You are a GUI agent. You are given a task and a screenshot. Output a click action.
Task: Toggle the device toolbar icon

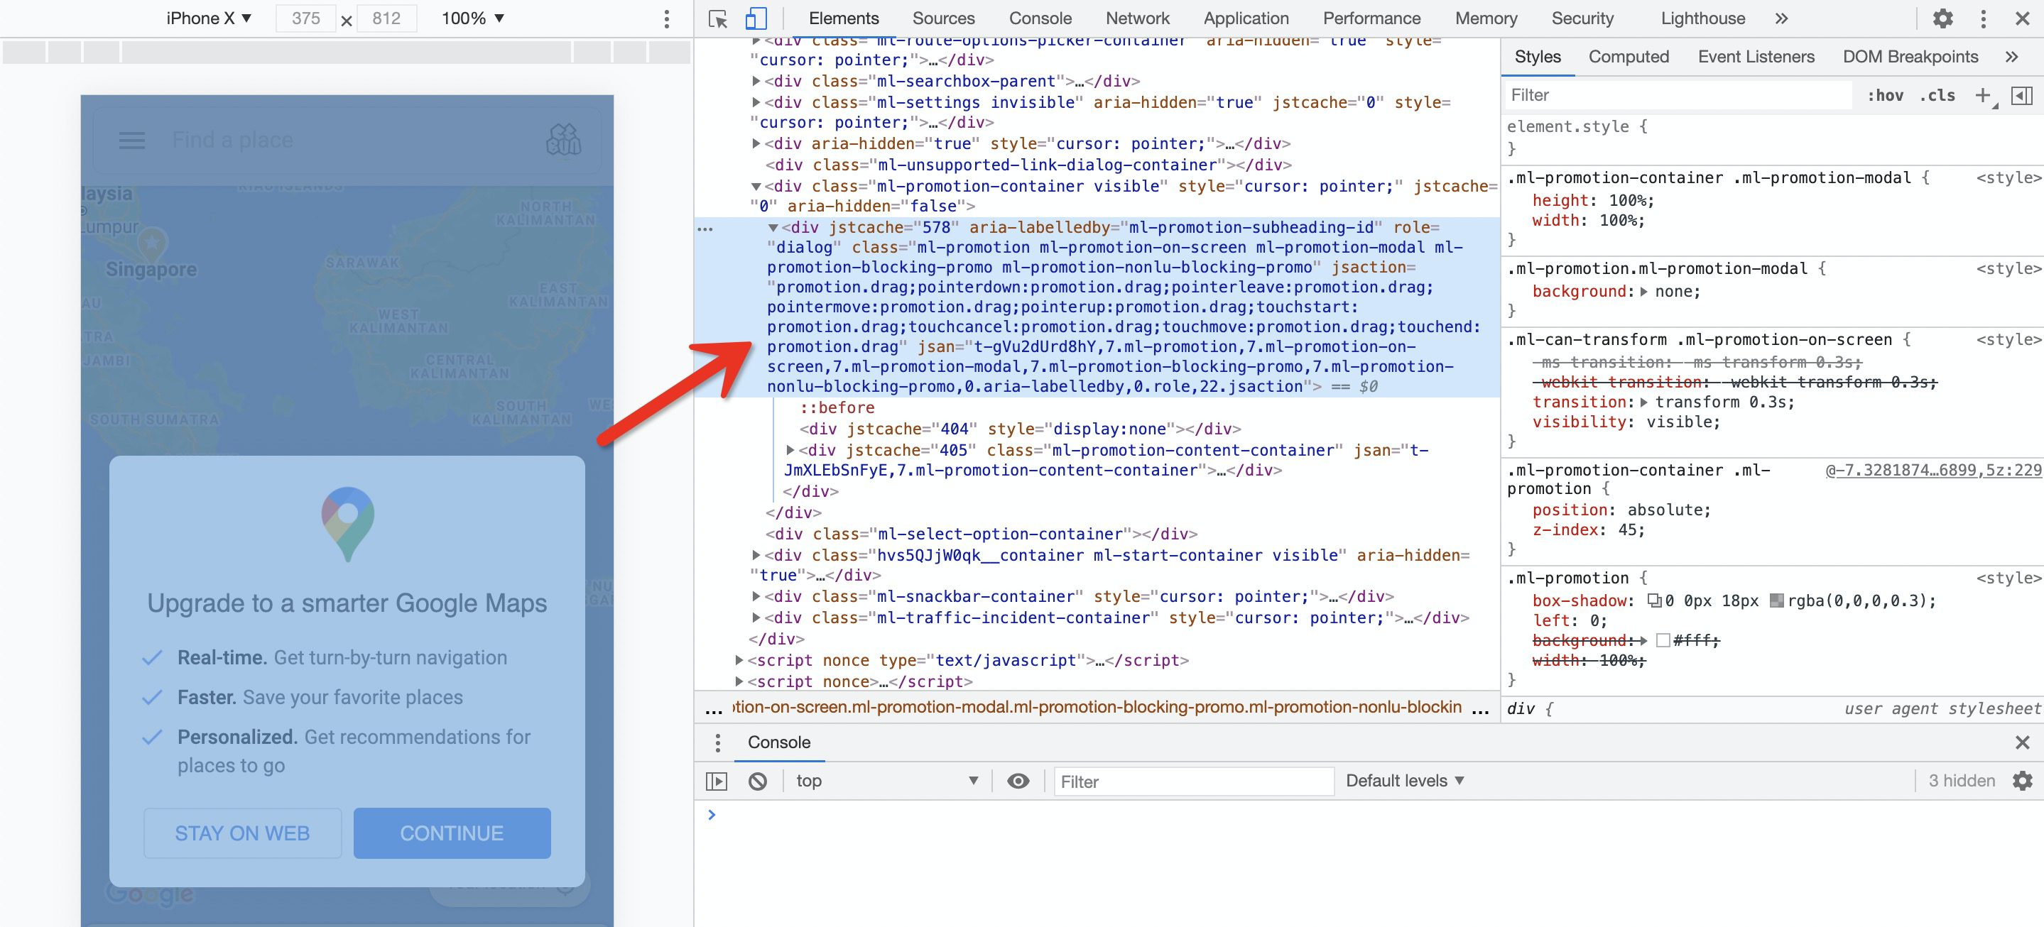[x=756, y=18]
